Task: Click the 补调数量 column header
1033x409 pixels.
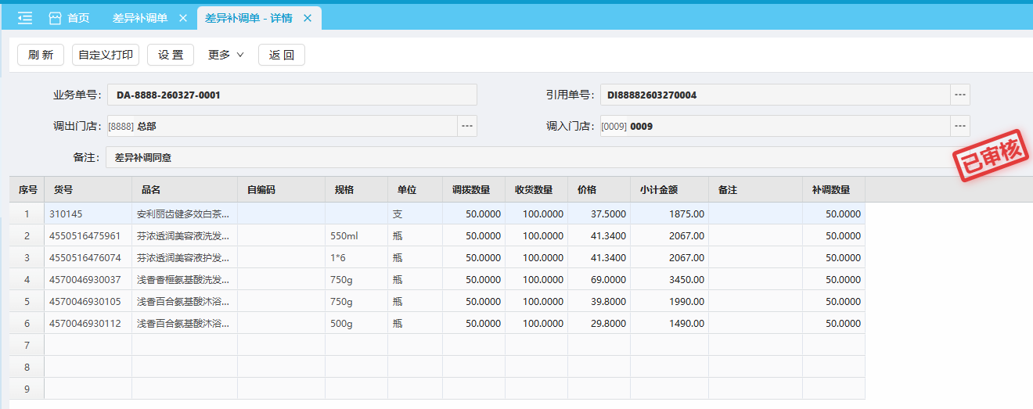Action: point(833,189)
